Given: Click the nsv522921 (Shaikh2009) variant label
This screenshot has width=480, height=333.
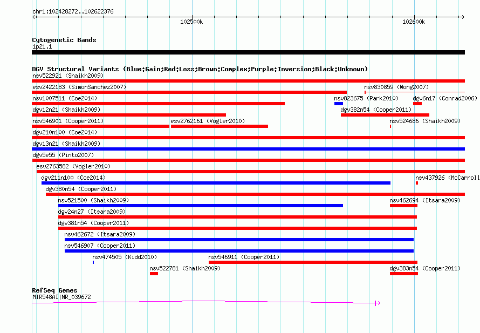Looking at the screenshot, I should click(68, 76).
